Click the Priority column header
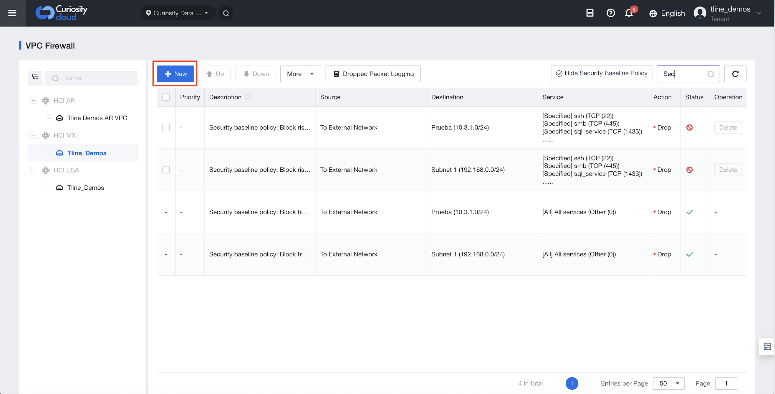The height and width of the screenshot is (394, 775). (190, 97)
